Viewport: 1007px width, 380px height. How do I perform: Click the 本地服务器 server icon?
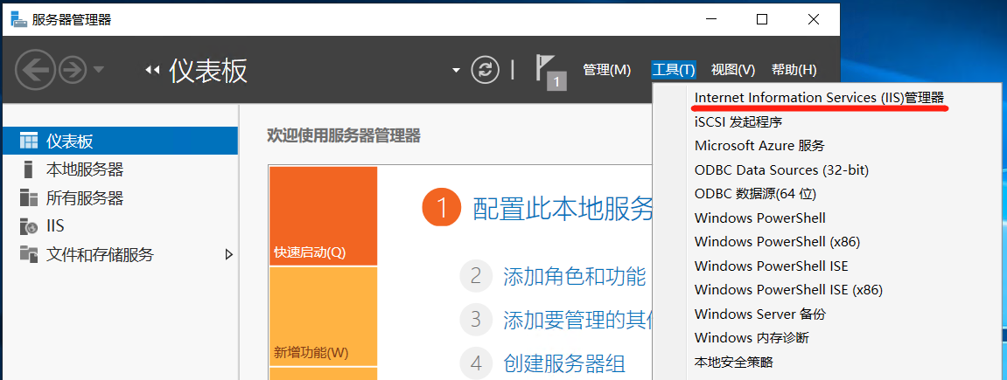(28, 169)
